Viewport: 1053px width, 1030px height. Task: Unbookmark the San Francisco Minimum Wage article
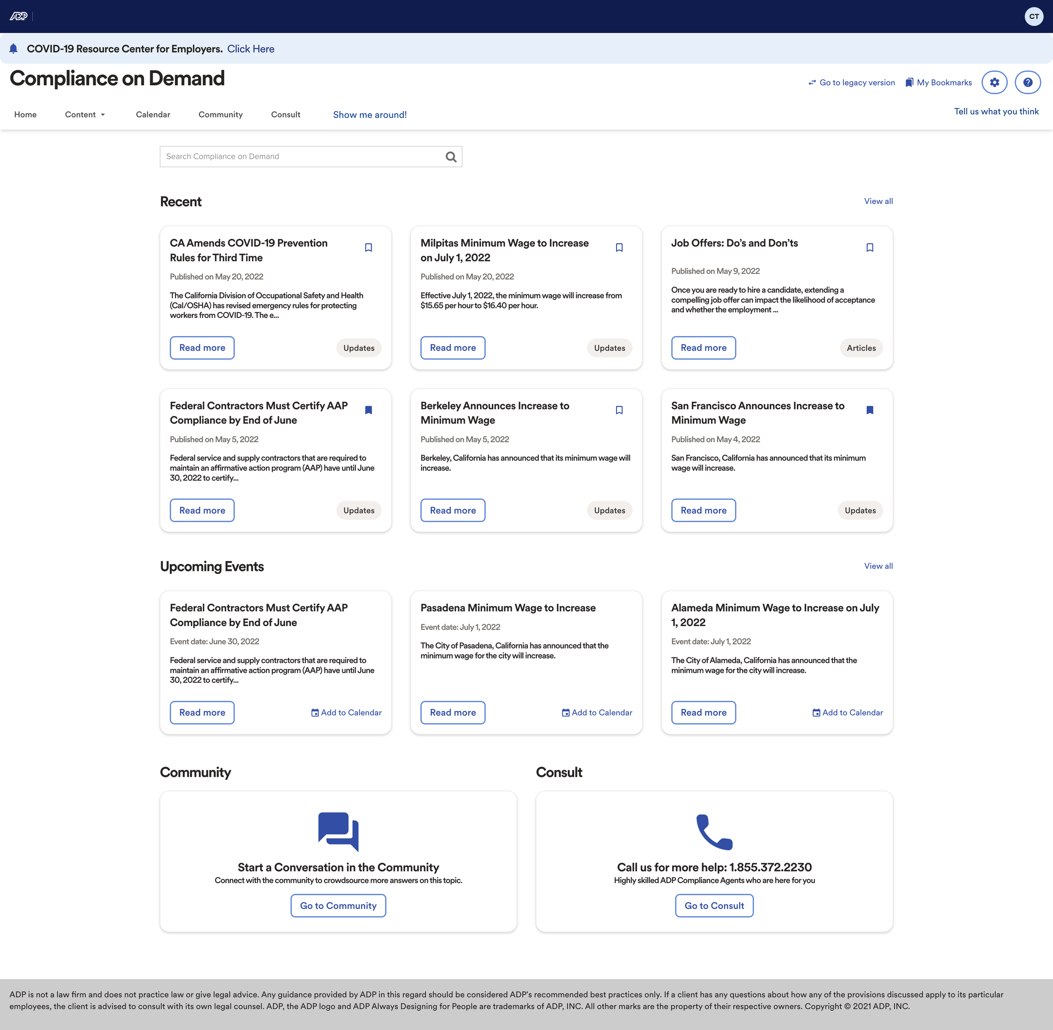pos(869,410)
